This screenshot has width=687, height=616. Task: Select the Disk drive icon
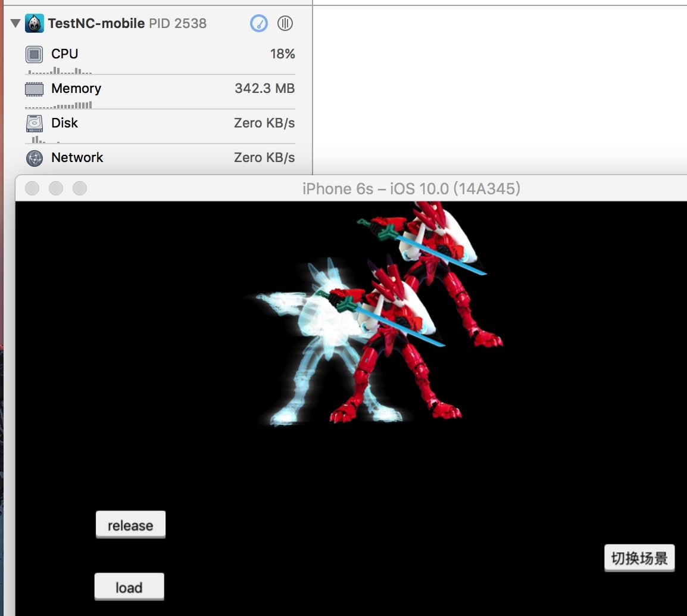click(34, 124)
